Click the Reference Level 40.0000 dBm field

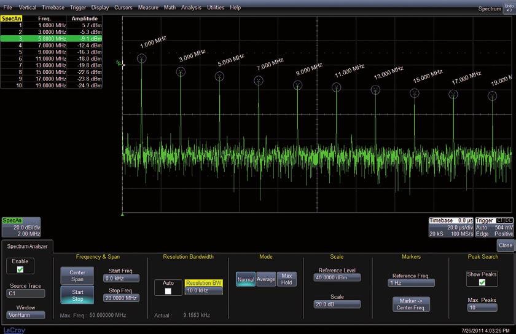tap(337, 277)
